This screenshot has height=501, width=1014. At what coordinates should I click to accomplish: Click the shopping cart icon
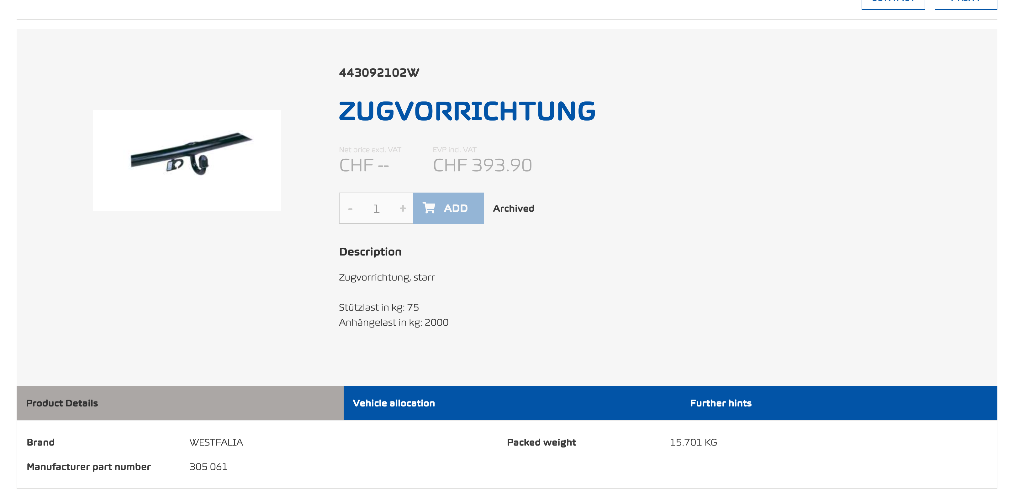pyautogui.click(x=429, y=208)
